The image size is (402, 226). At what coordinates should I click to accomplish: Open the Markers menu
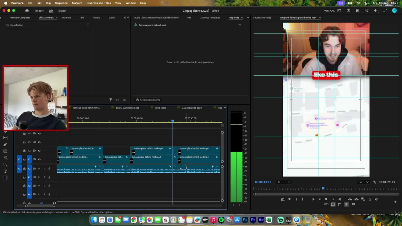(77, 3)
